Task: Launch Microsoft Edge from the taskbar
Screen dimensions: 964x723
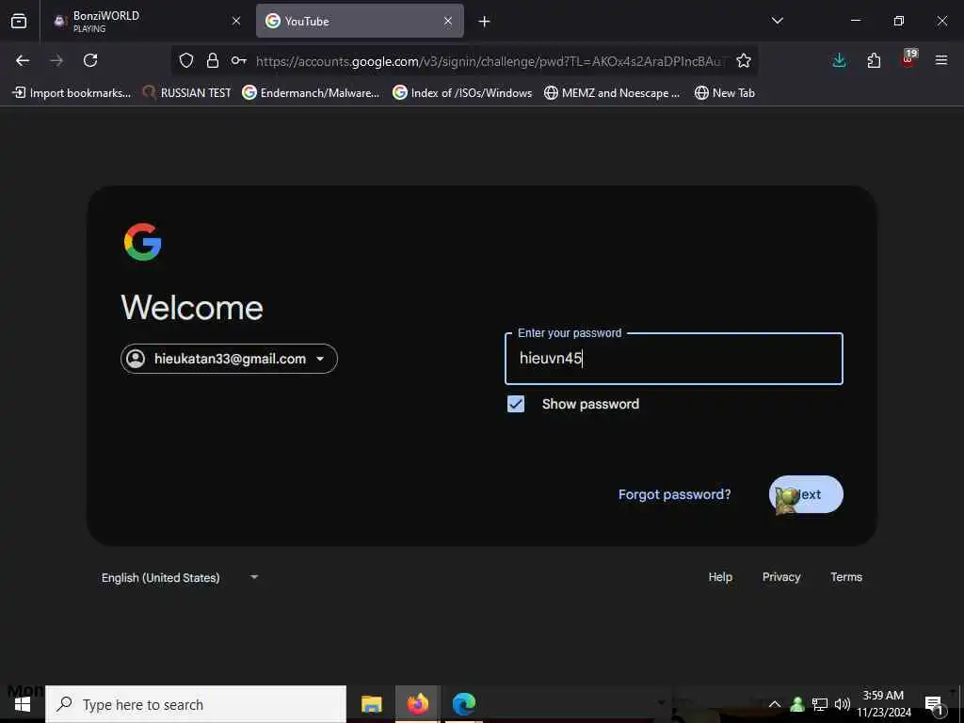Action: coord(464,704)
